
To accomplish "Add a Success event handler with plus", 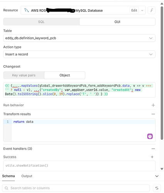I will pos(152,157).
